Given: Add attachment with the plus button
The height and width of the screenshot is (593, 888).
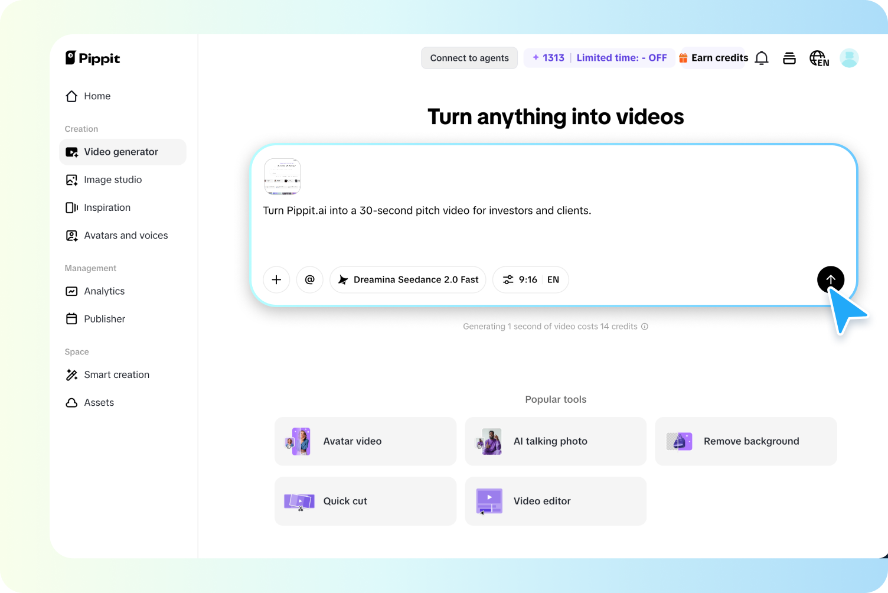Looking at the screenshot, I should tap(276, 280).
